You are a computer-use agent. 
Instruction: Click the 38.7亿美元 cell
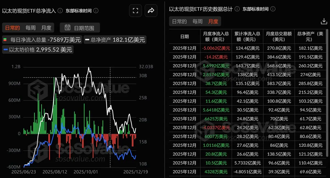click(x=216, y=84)
